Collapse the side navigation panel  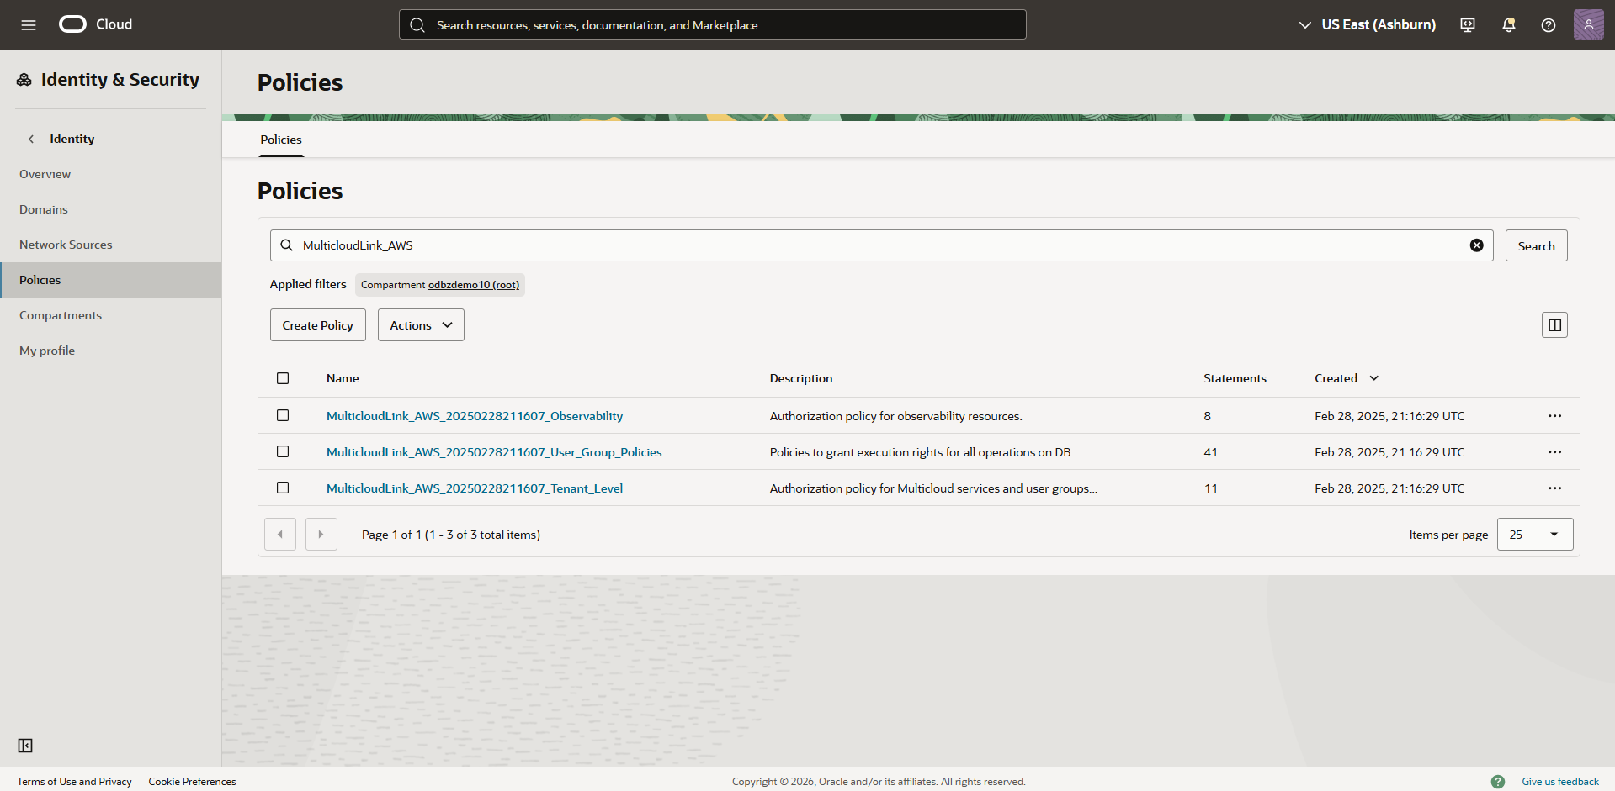pyautogui.click(x=25, y=746)
